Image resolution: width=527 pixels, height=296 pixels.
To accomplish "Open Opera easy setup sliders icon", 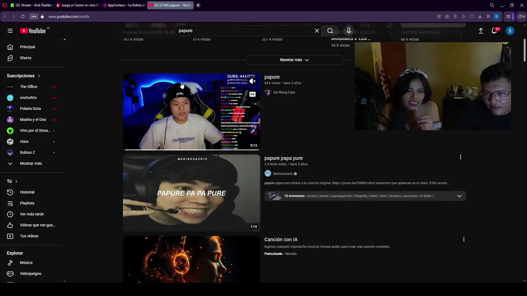I will point(488,16).
